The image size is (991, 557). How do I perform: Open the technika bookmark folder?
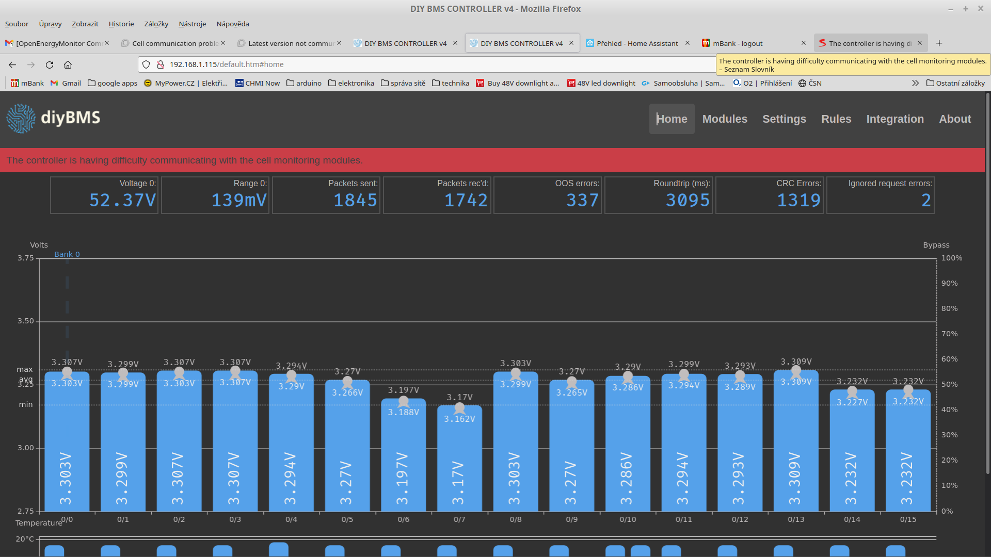pyautogui.click(x=451, y=83)
